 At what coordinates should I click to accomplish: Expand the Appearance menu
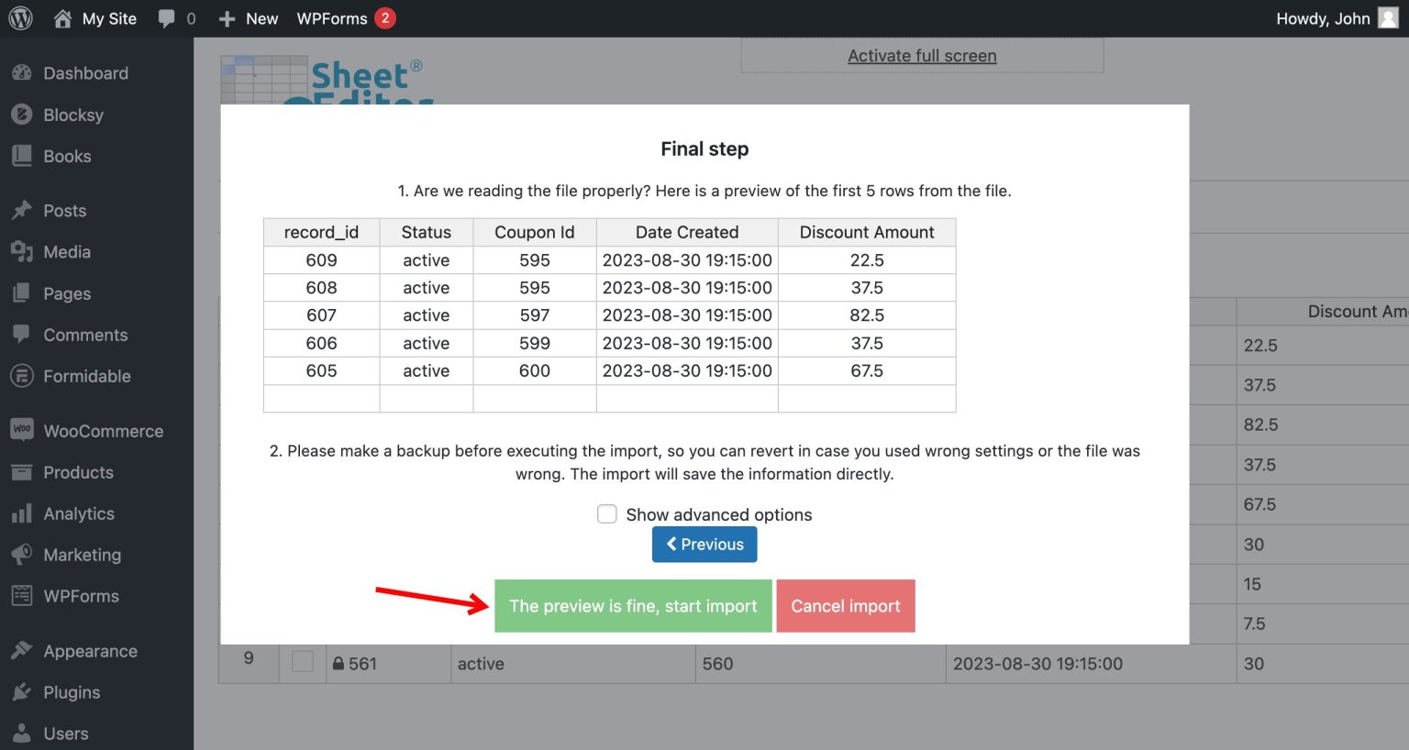click(x=87, y=651)
